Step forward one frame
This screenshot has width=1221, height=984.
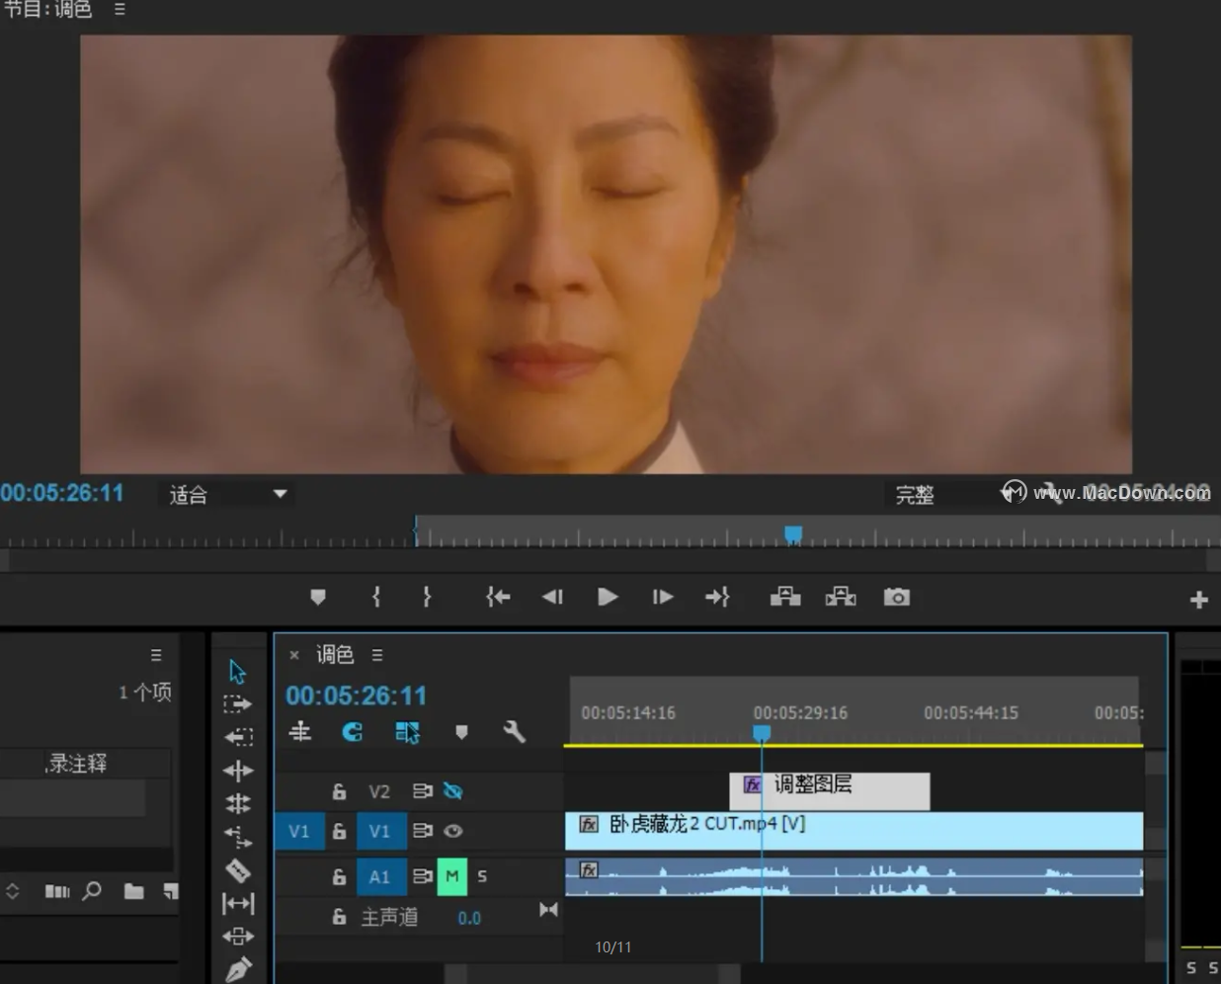click(x=663, y=597)
